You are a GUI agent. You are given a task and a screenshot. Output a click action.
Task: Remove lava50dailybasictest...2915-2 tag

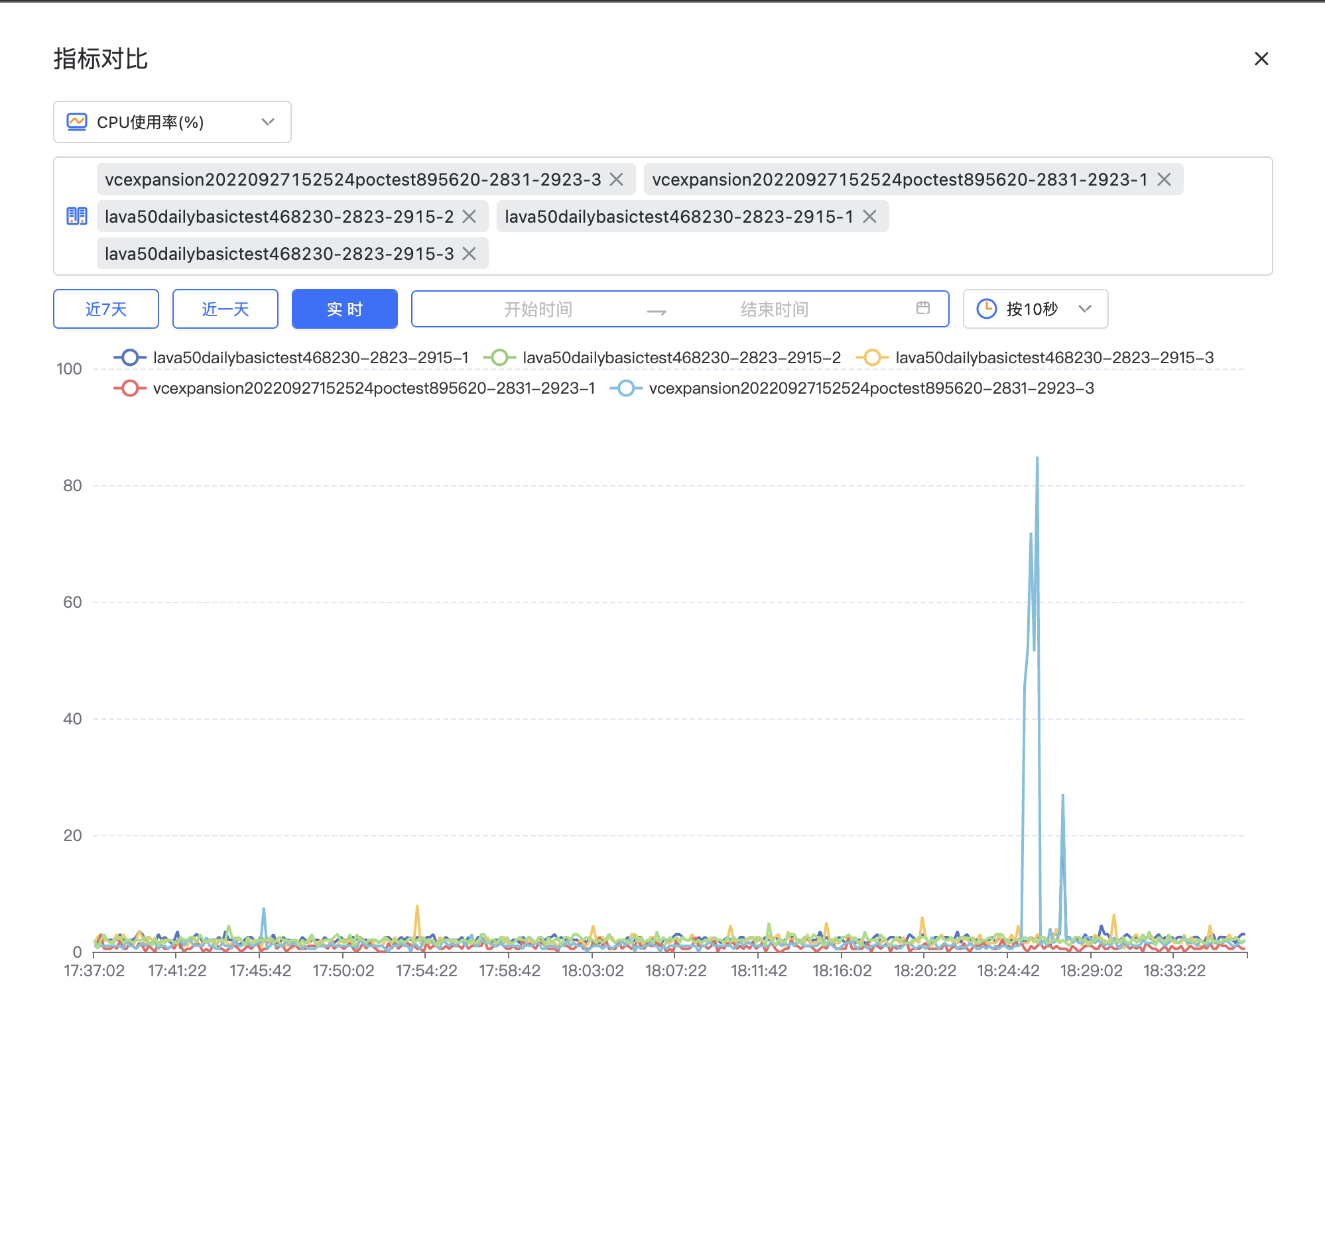pos(470,217)
